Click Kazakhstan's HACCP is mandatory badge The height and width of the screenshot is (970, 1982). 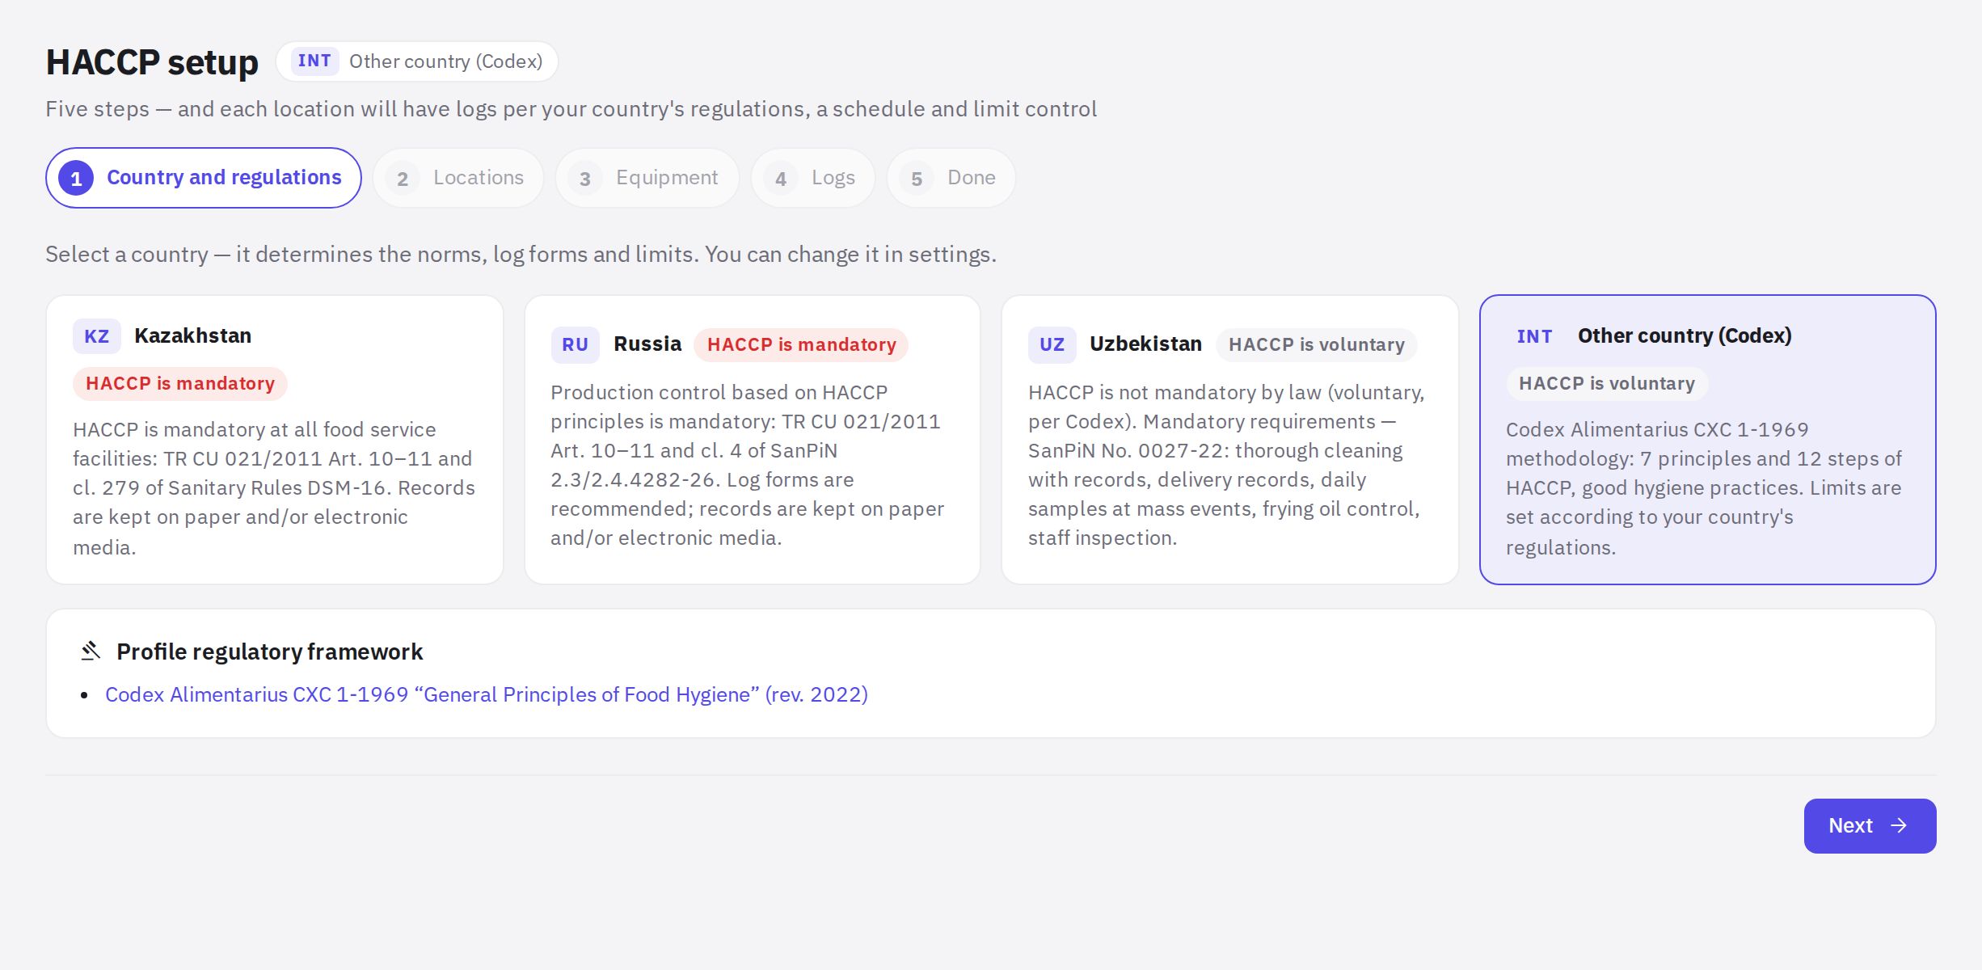coord(180,384)
